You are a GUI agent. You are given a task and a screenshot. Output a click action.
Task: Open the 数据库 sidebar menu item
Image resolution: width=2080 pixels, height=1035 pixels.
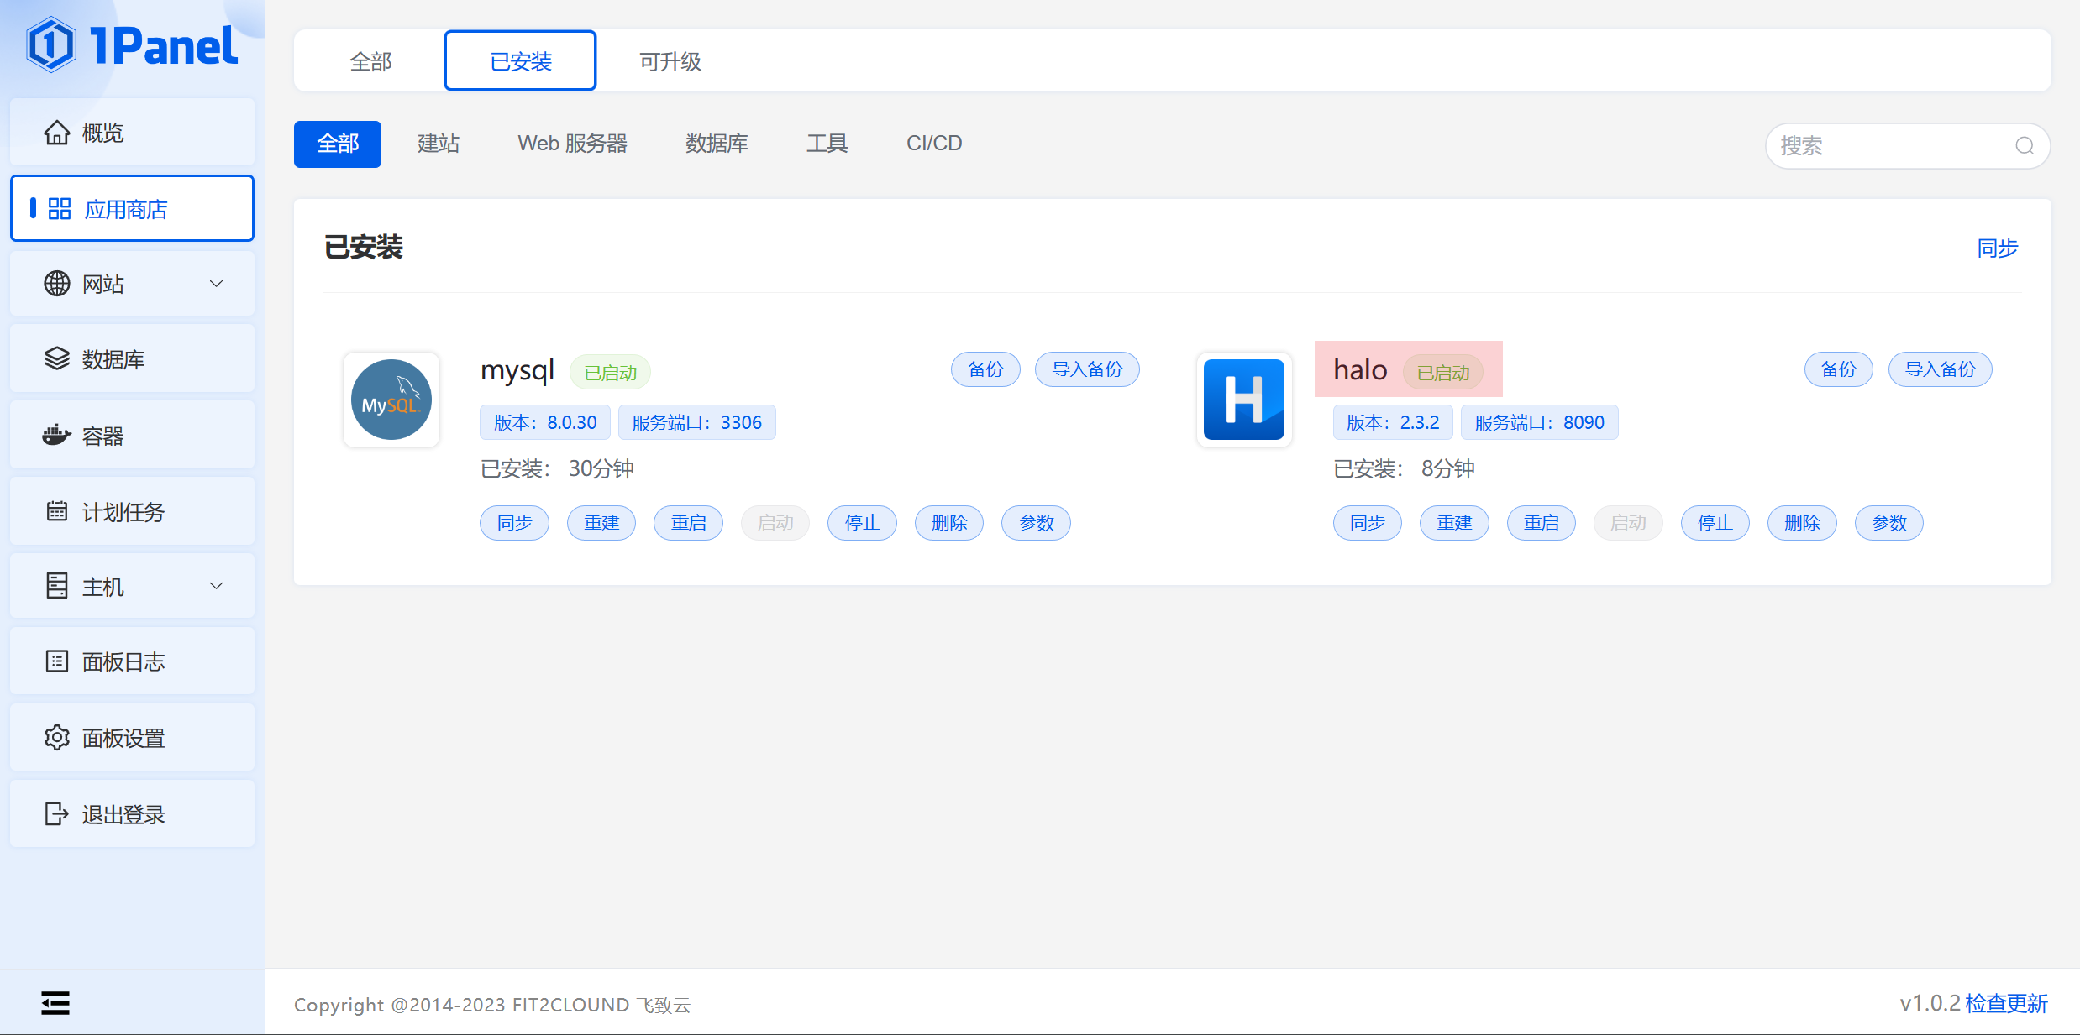coord(132,359)
